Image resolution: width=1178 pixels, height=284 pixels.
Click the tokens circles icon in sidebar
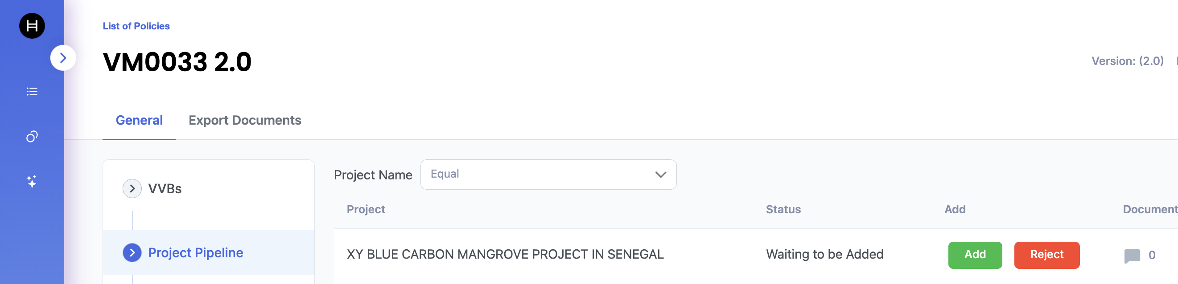point(32,136)
